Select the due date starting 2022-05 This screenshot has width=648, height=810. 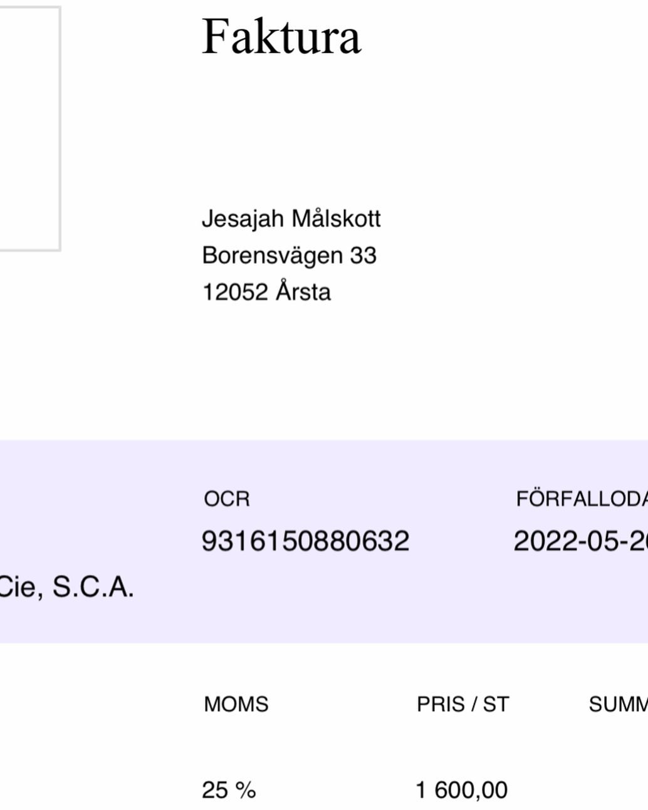click(x=580, y=541)
